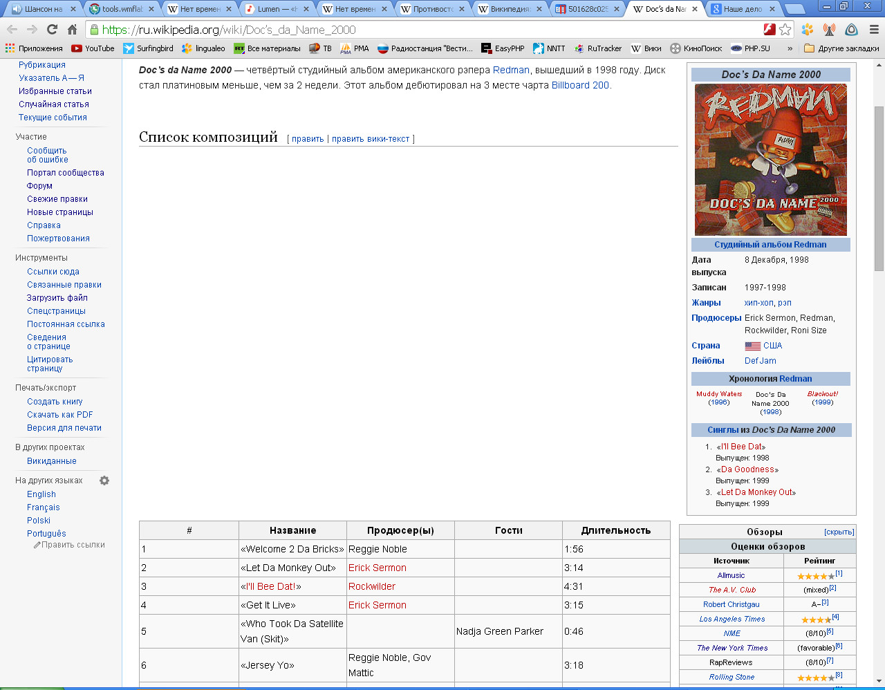Hide the reviews box via [скрыть]
The height and width of the screenshot is (690, 885).
tap(839, 532)
